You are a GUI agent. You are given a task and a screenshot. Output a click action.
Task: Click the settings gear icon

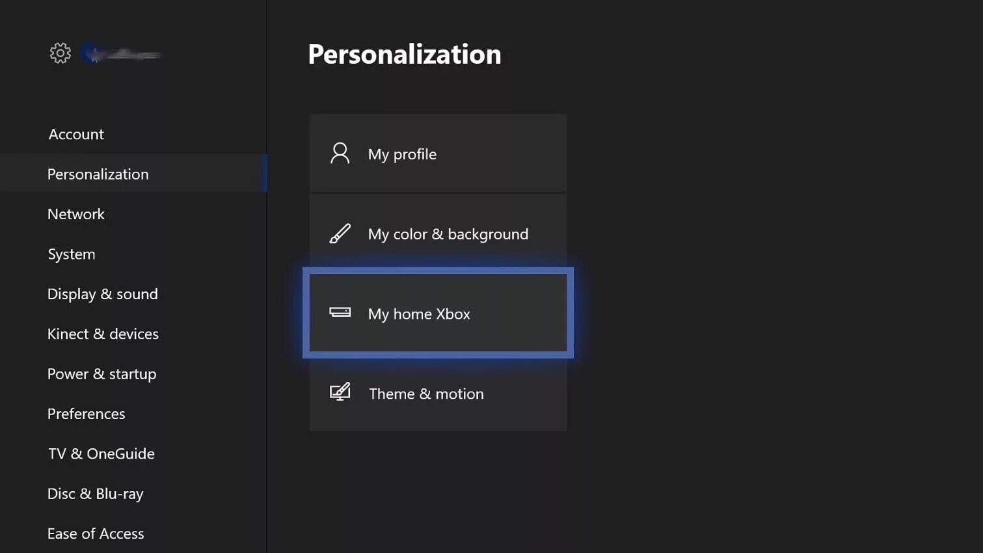61,53
